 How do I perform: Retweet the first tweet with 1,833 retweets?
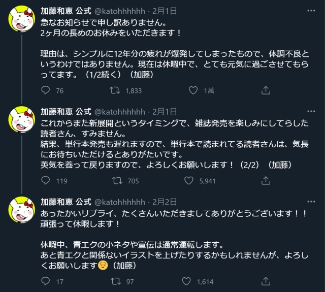click(115, 91)
